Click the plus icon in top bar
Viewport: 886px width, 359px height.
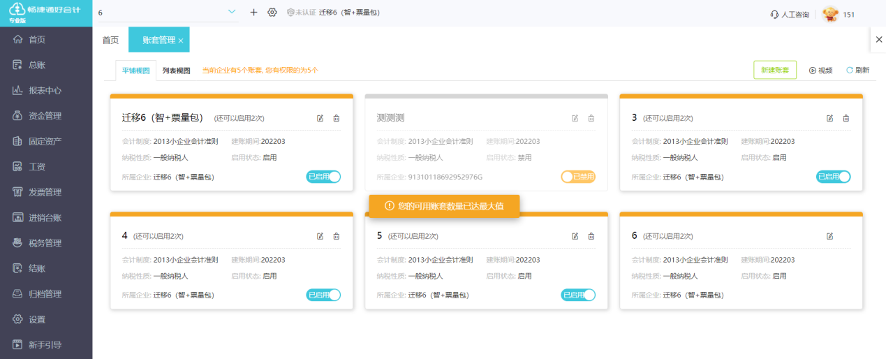[x=253, y=13]
